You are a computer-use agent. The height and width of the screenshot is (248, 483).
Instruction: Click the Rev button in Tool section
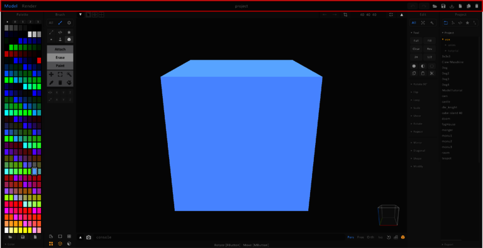430,49
